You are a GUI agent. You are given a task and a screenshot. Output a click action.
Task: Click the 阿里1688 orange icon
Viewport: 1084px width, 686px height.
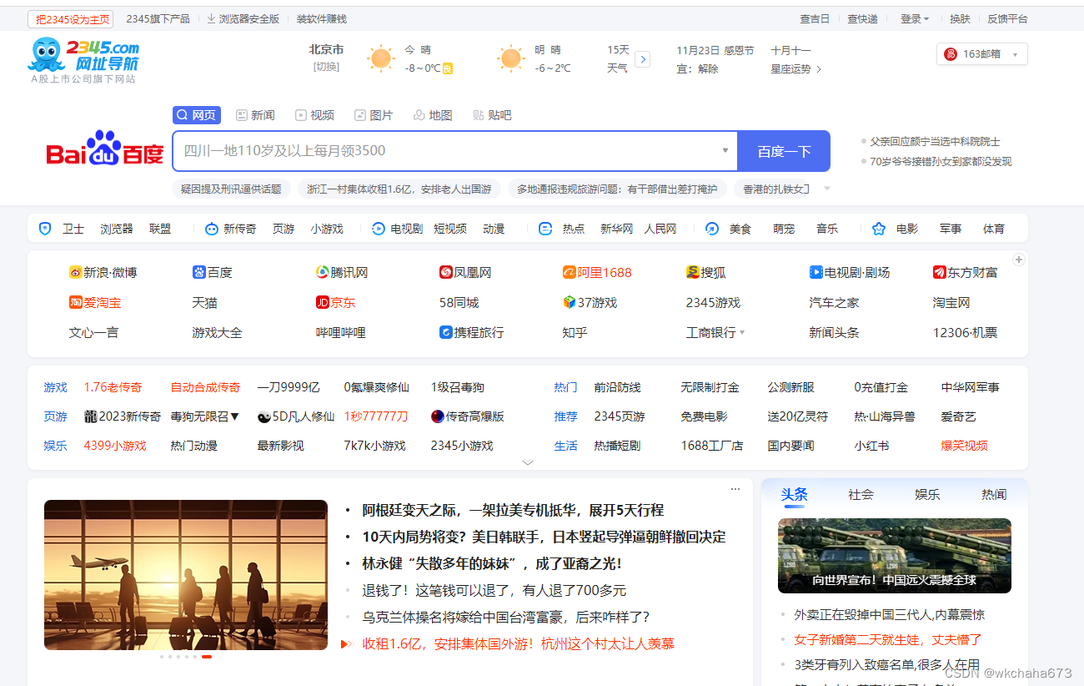pyautogui.click(x=570, y=272)
